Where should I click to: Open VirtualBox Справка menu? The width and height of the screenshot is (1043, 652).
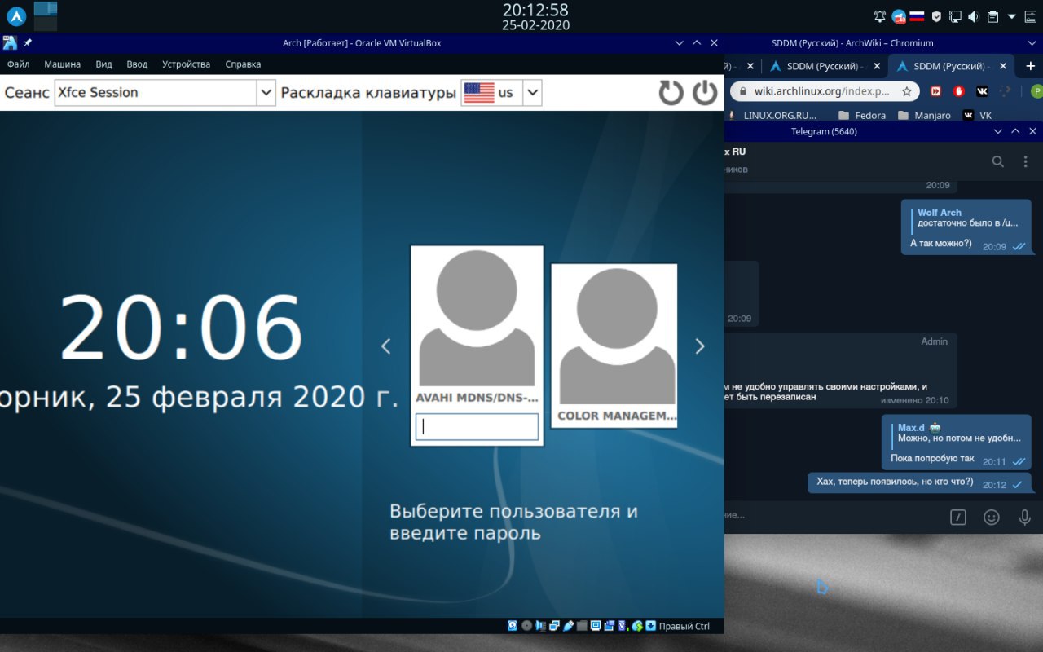pos(243,64)
